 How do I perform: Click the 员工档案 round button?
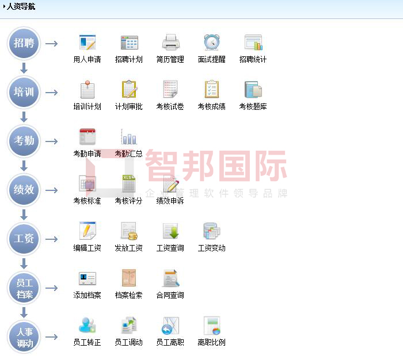click(24, 288)
